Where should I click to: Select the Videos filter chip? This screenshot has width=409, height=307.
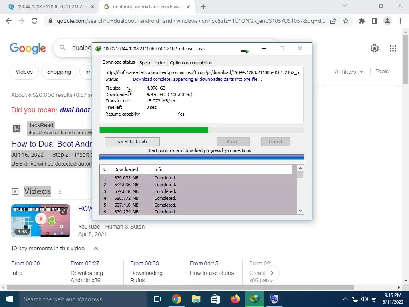tap(24, 72)
